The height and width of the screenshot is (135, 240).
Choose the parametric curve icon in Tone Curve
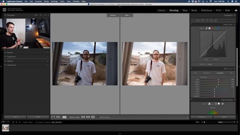(x=207, y=28)
